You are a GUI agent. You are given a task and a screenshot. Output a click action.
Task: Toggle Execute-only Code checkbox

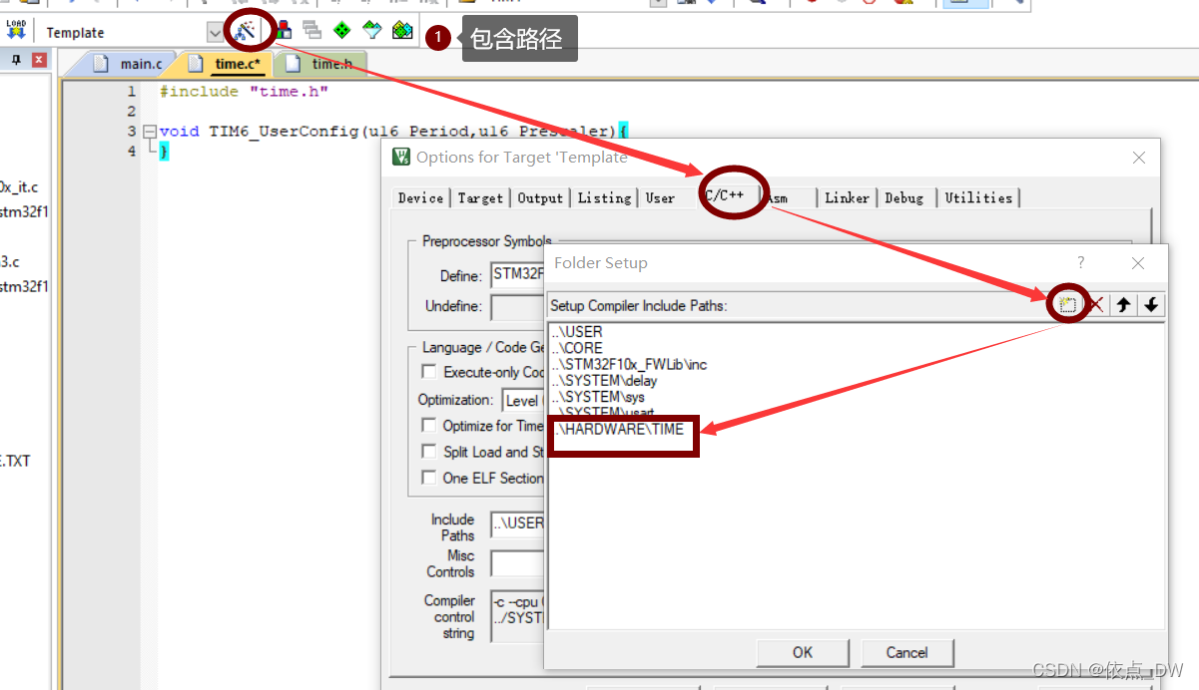(x=429, y=372)
